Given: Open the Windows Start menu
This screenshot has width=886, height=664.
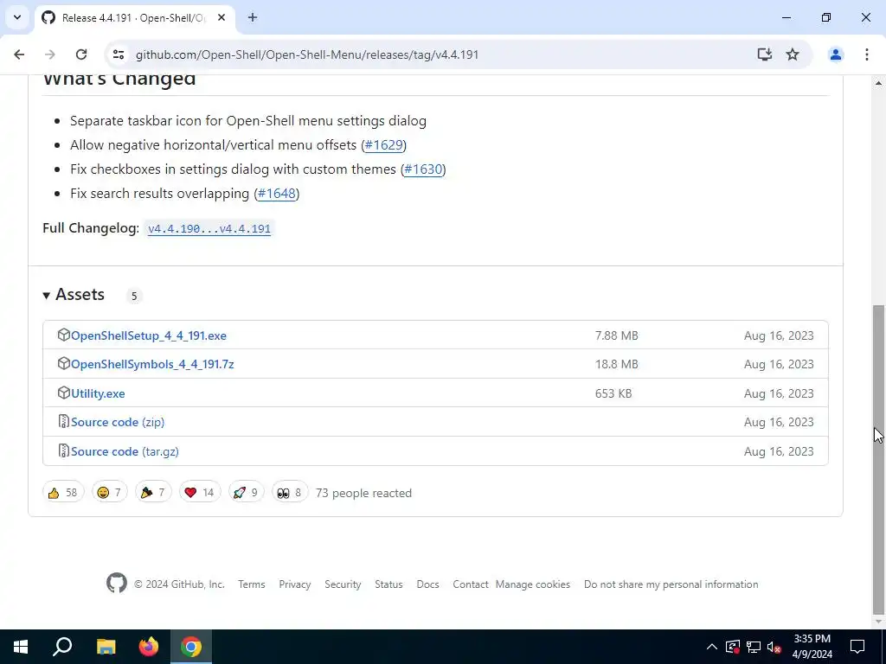Looking at the screenshot, I should [21, 647].
